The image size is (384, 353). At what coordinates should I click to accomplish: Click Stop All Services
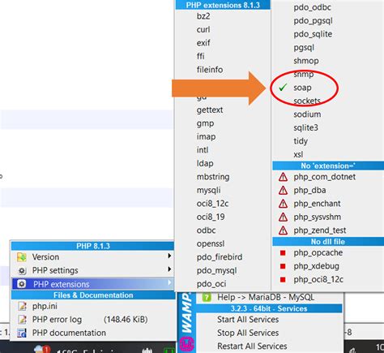[x=248, y=333]
